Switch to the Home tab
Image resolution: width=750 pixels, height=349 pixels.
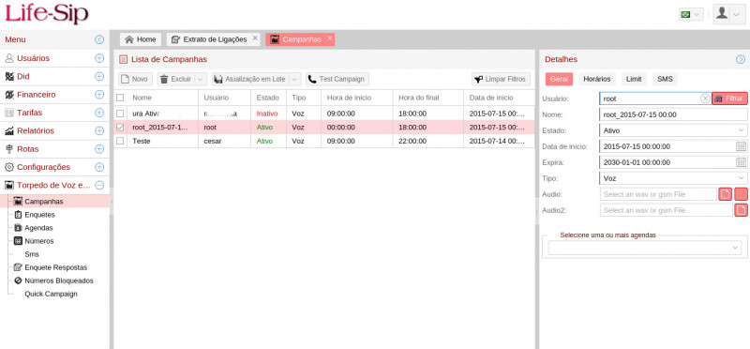(140, 39)
